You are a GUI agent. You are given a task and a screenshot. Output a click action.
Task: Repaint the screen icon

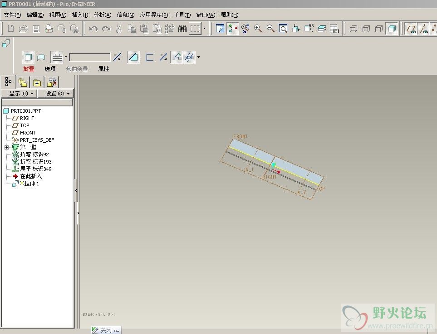click(x=220, y=29)
